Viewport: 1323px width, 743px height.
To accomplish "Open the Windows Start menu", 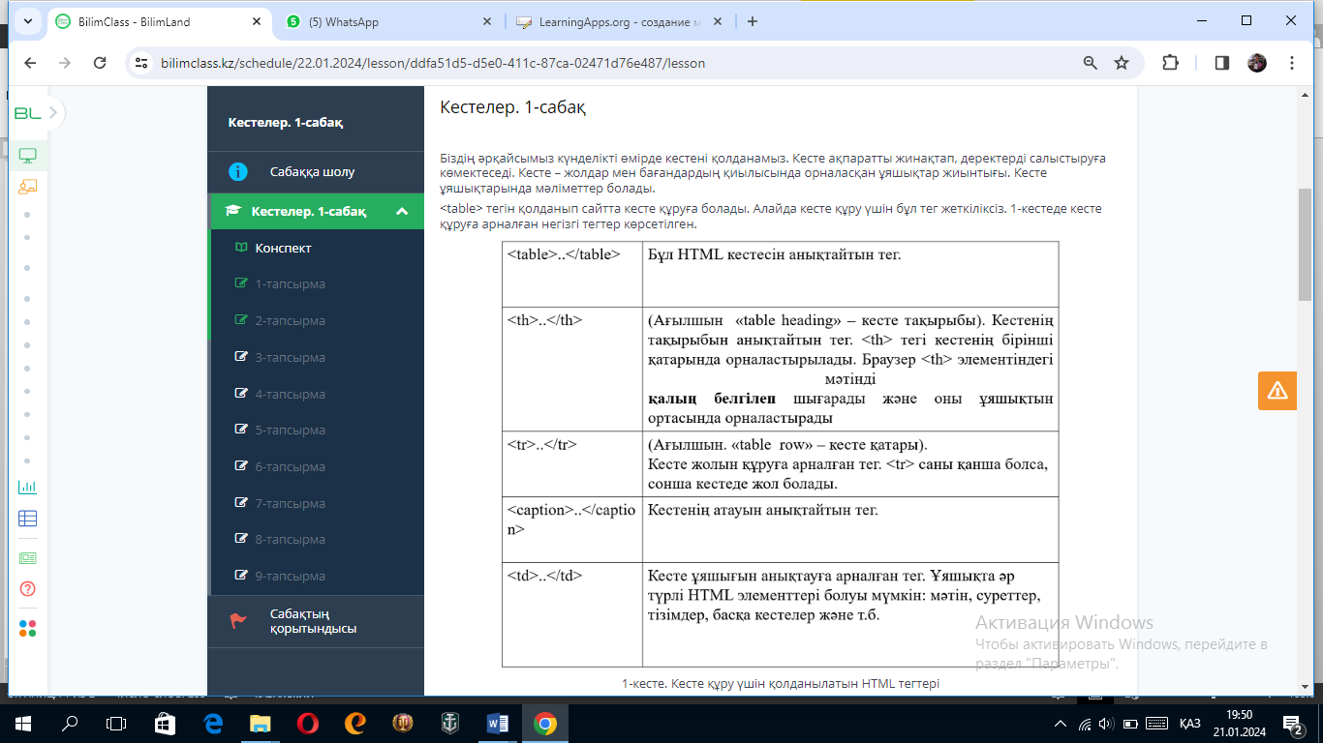I will coord(23,723).
